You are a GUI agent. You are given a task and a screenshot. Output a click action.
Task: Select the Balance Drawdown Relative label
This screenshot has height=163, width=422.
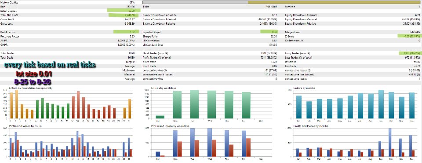[x=159, y=24]
